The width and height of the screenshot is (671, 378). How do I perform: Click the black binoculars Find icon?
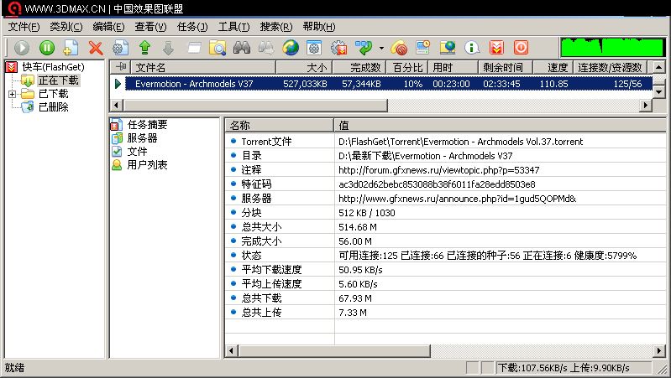pyautogui.click(x=242, y=48)
